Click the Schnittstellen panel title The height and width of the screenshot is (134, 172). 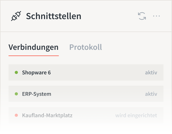point(54,16)
